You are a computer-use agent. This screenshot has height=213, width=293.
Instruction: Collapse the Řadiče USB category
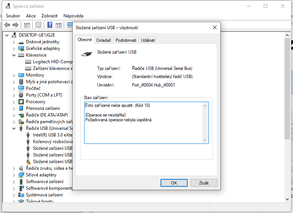[x=14, y=128]
